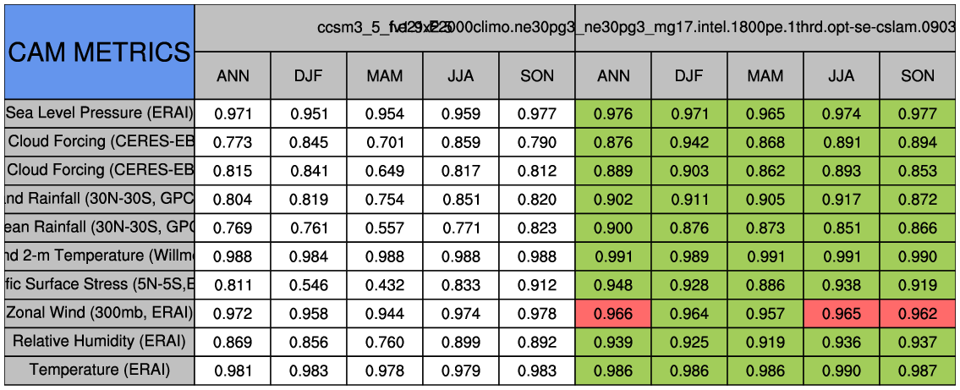This screenshot has height=390, width=960.
Task: Select the cell showing 0.649
Action: point(385,170)
